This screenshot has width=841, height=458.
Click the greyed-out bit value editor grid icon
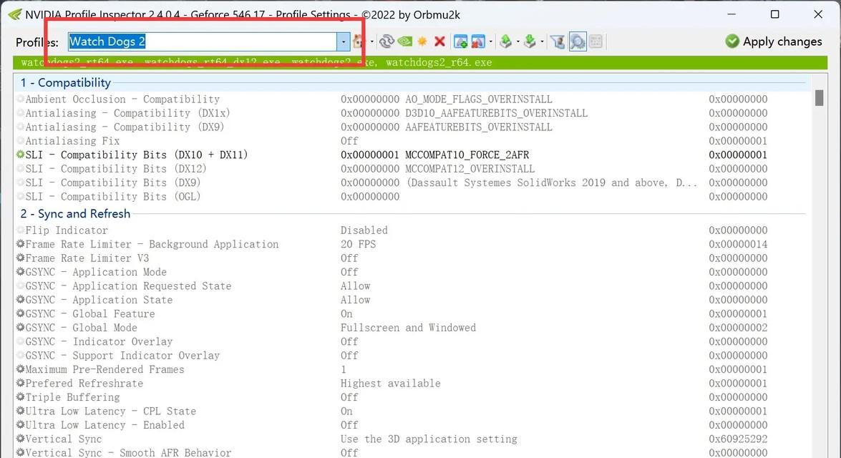[x=595, y=42]
